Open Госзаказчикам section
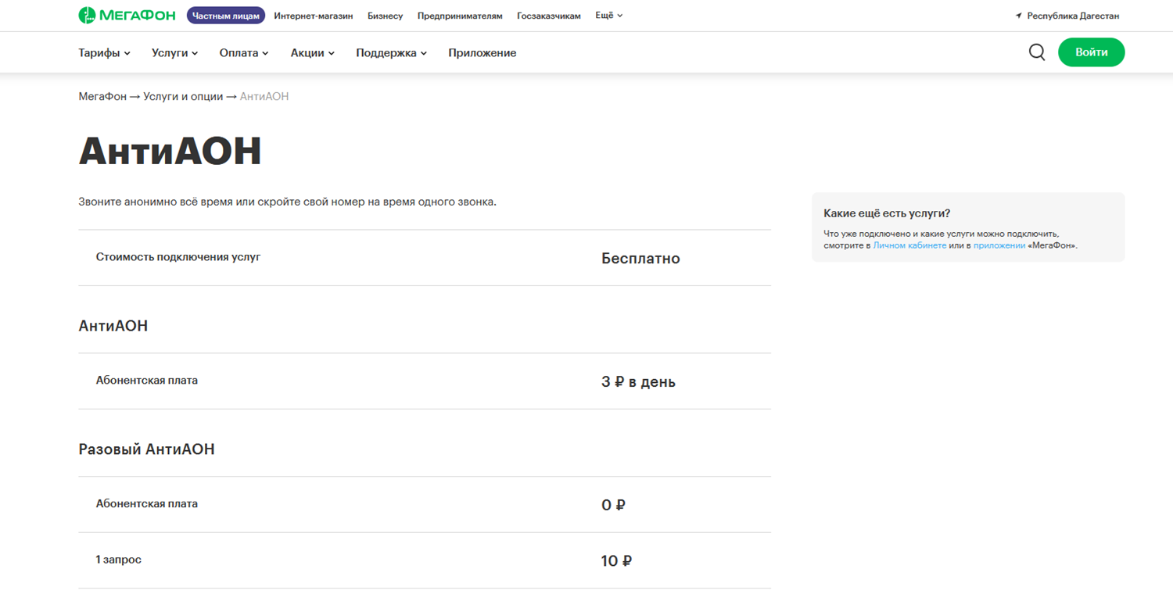The height and width of the screenshot is (601, 1173). tap(549, 16)
